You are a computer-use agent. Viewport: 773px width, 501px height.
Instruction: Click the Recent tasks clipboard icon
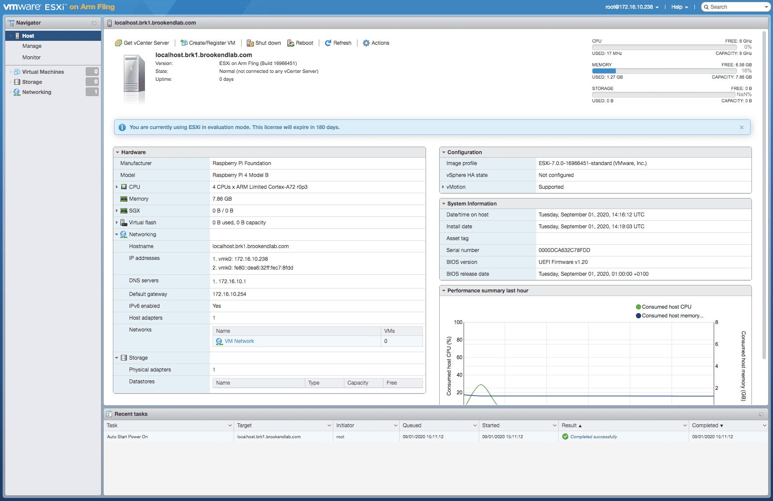coord(109,414)
